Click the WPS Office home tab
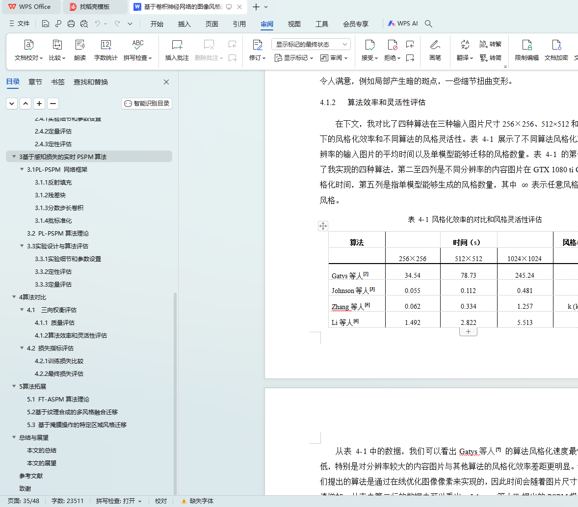 pyautogui.click(x=30, y=7)
